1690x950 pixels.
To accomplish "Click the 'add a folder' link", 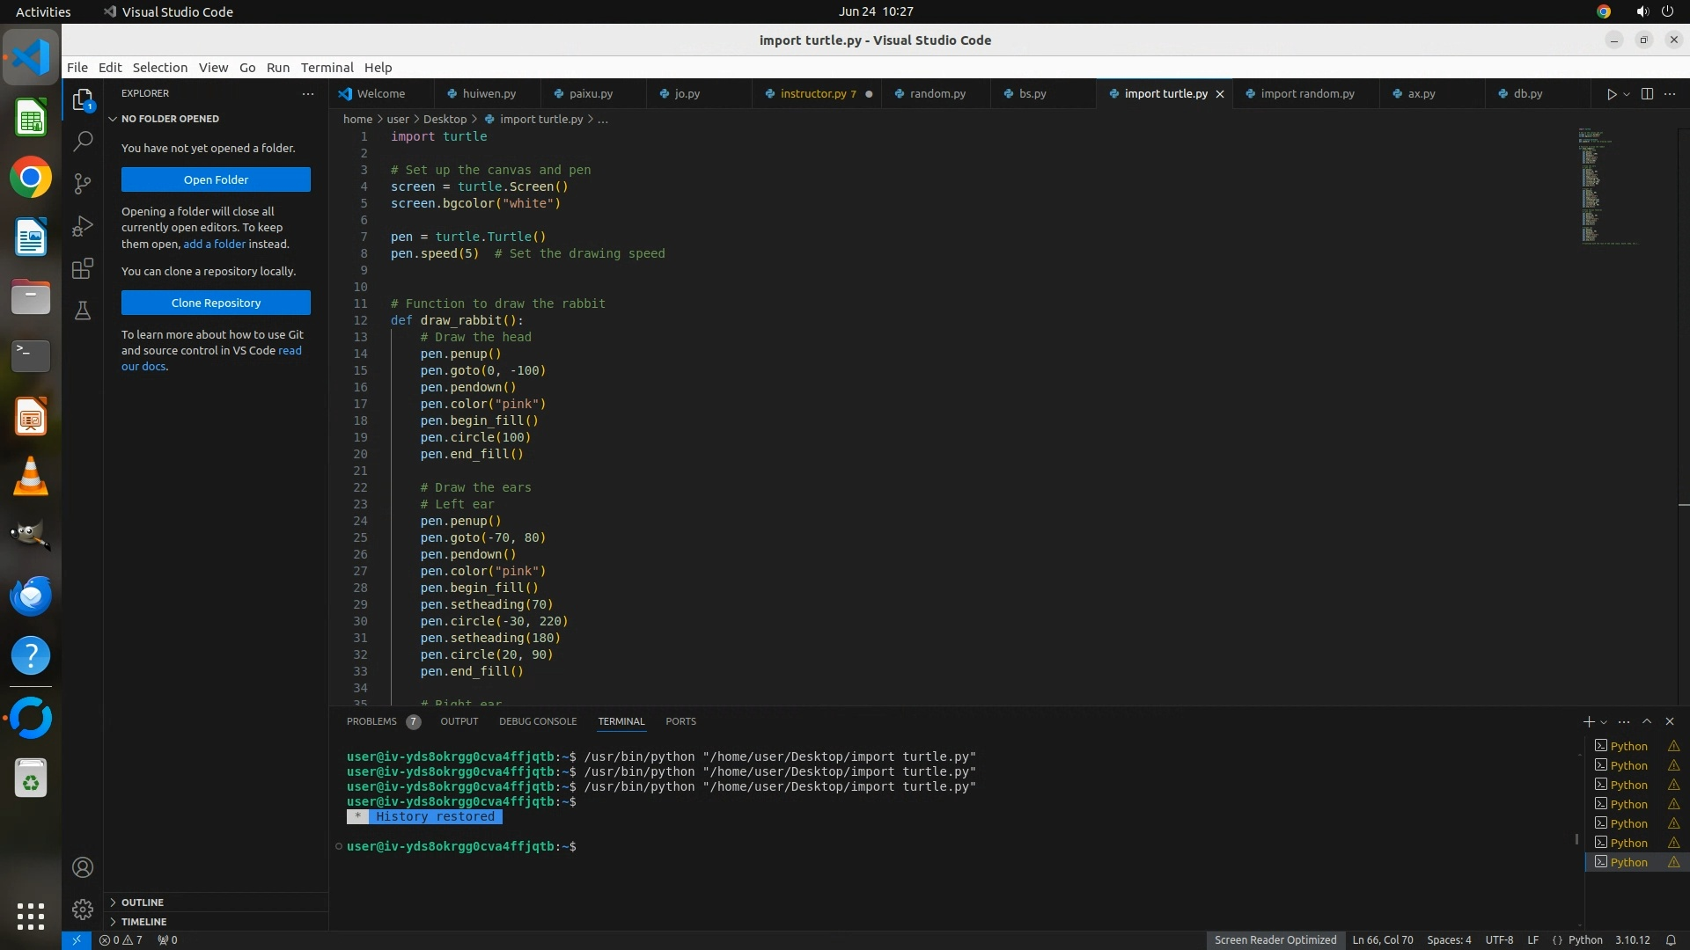I will point(214,244).
